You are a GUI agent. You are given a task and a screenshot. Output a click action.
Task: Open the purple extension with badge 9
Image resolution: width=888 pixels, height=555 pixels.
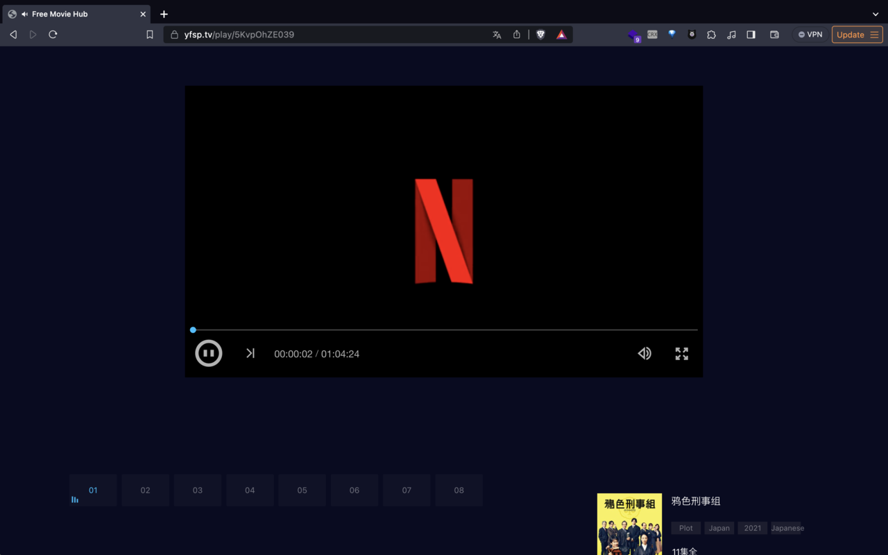pos(633,35)
